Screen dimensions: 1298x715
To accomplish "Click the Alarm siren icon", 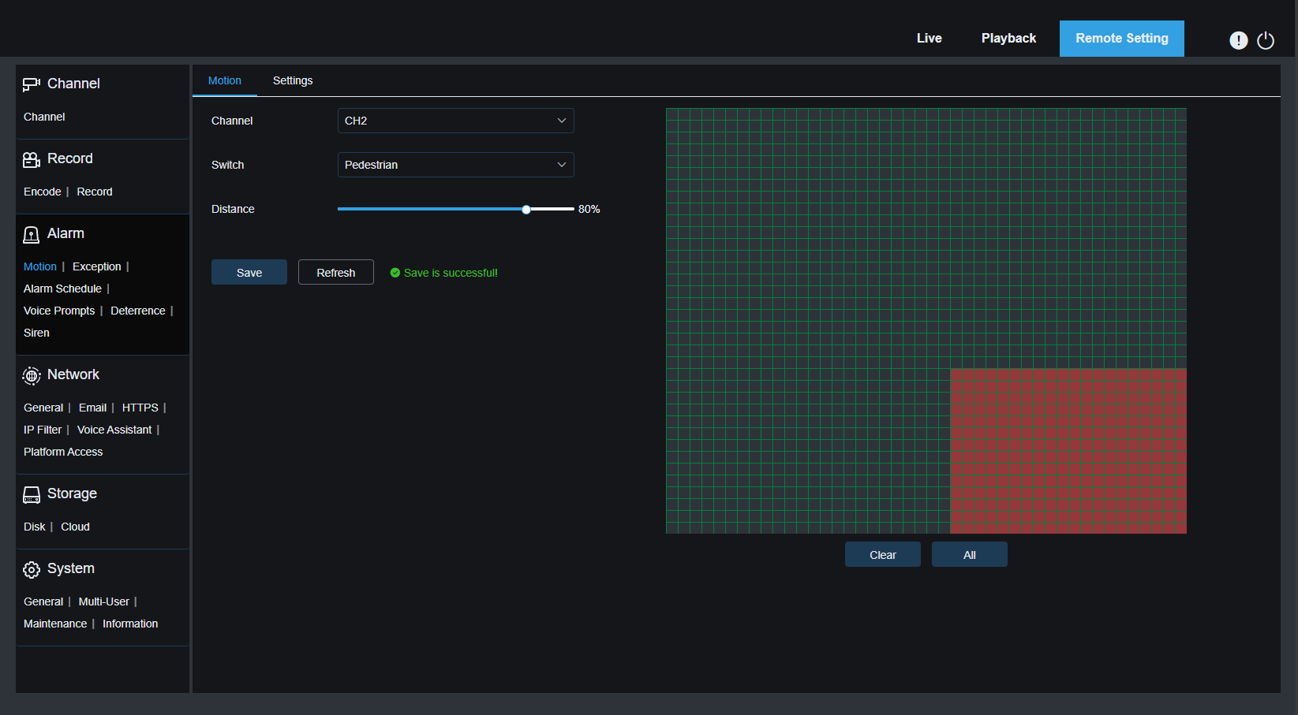I will [31, 235].
